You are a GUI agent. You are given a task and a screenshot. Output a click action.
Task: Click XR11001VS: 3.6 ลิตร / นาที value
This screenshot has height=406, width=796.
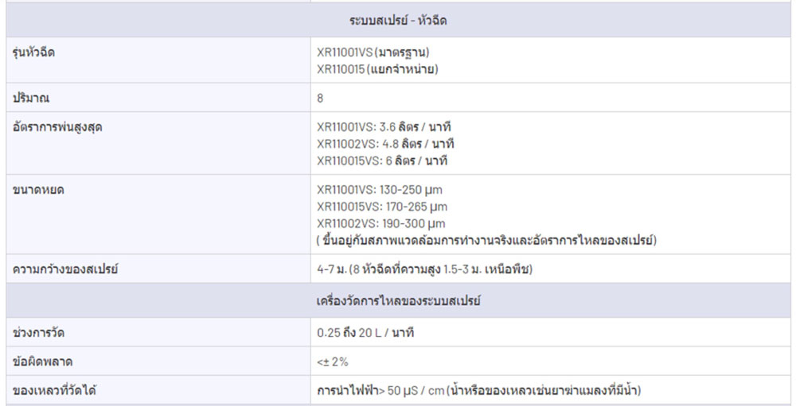click(384, 126)
